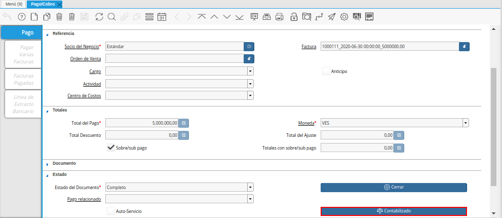Viewport: 502px width, 218px height.
Task: Click the Cerrar button
Action: 394,187
